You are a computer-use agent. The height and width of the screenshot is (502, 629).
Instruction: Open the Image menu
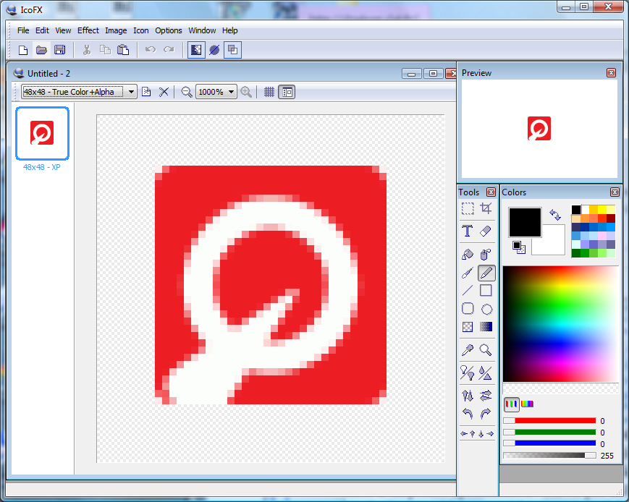click(116, 30)
